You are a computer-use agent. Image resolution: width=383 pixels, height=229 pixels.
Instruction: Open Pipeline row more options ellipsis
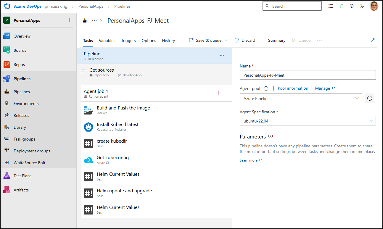tap(222, 55)
